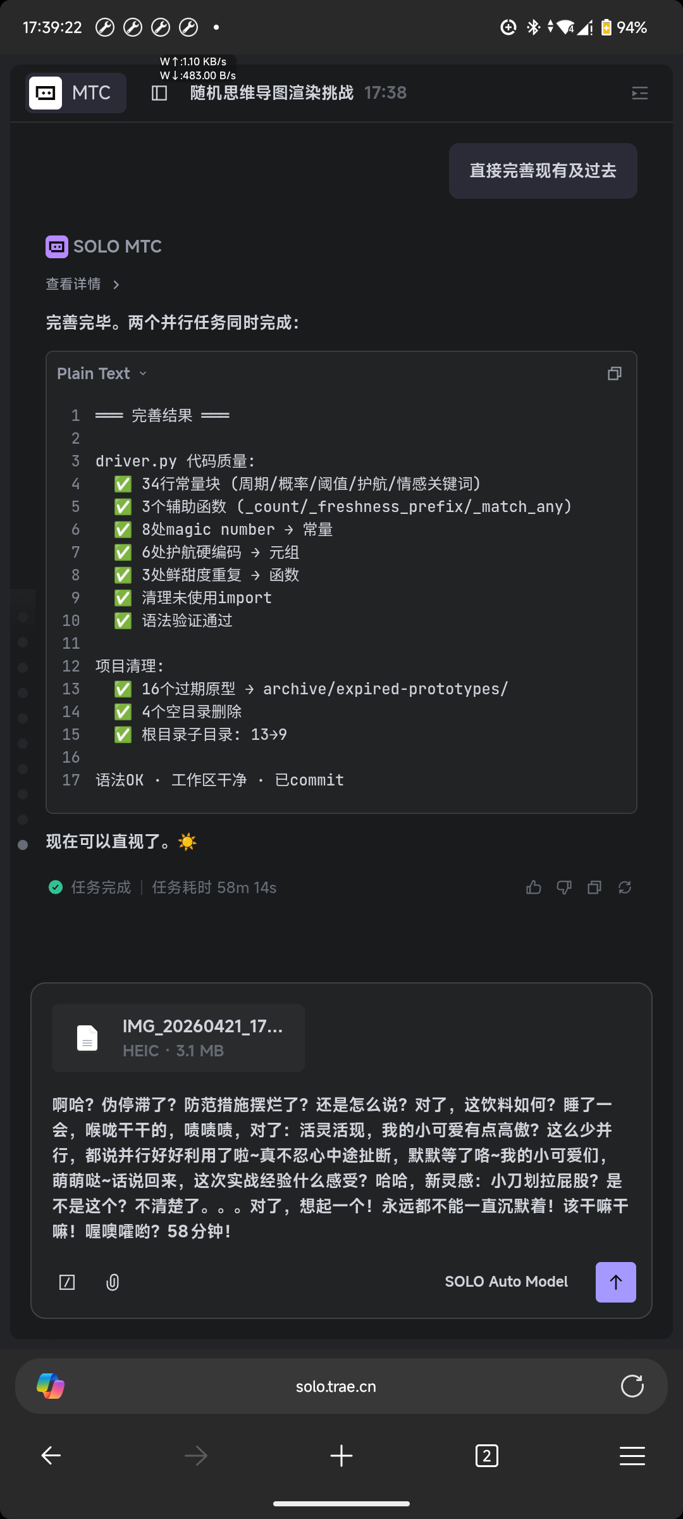This screenshot has width=683, height=1519.
Task: Reload the solo.trae.cn page
Action: tap(632, 1386)
